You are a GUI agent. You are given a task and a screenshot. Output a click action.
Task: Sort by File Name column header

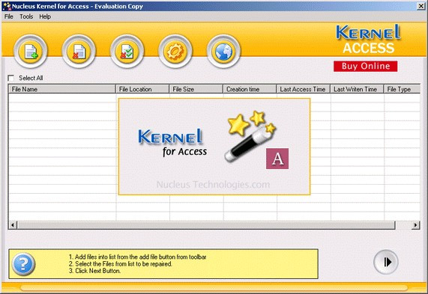click(62, 89)
